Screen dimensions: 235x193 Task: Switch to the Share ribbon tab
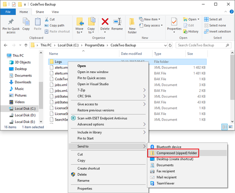click(x=40, y=12)
